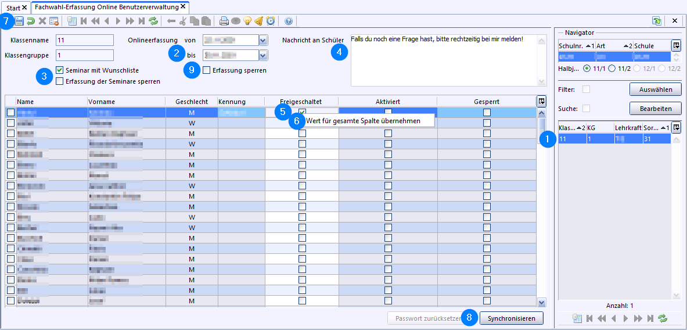Click the Vorname column header
The height and width of the screenshot is (330, 687).
click(126, 101)
